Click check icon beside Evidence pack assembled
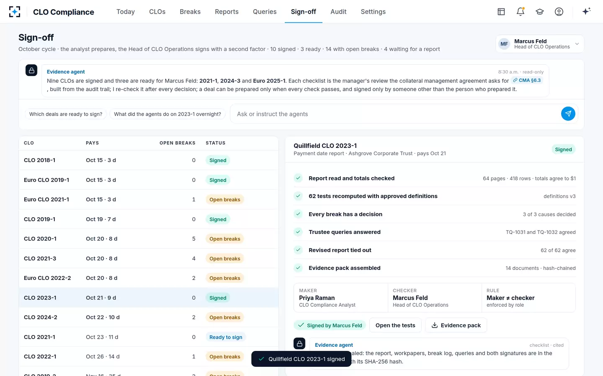The height and width of the screenshot is (376, 603). pos(298,268)
